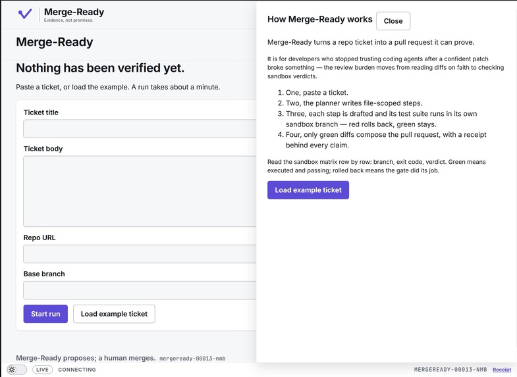
Task: Click the mergeready-00013-nmb footer code
Action: pyautogui.click(x=192, y=359)
